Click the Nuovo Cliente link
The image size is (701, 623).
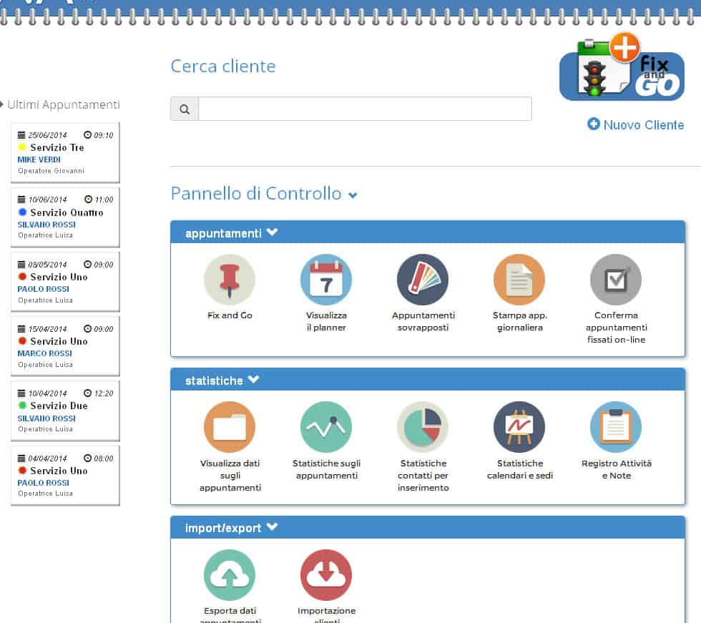click(x=636, y=124)
